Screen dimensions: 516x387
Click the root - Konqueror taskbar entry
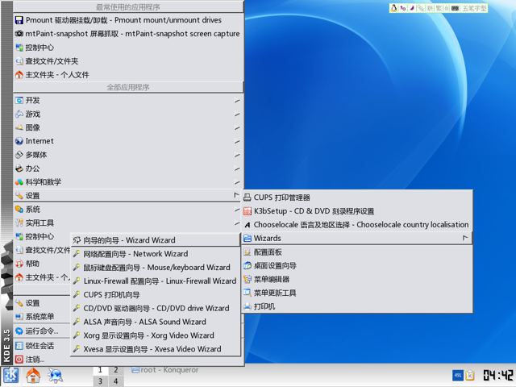point(165,370)
